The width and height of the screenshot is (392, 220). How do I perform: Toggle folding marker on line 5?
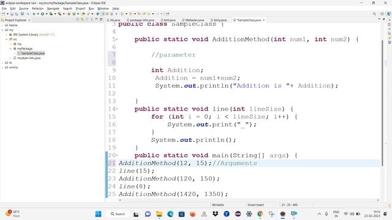click(x=117, y=39)
